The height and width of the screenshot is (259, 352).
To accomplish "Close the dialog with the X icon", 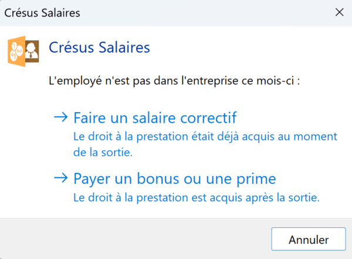I will [x=339, y=12].
